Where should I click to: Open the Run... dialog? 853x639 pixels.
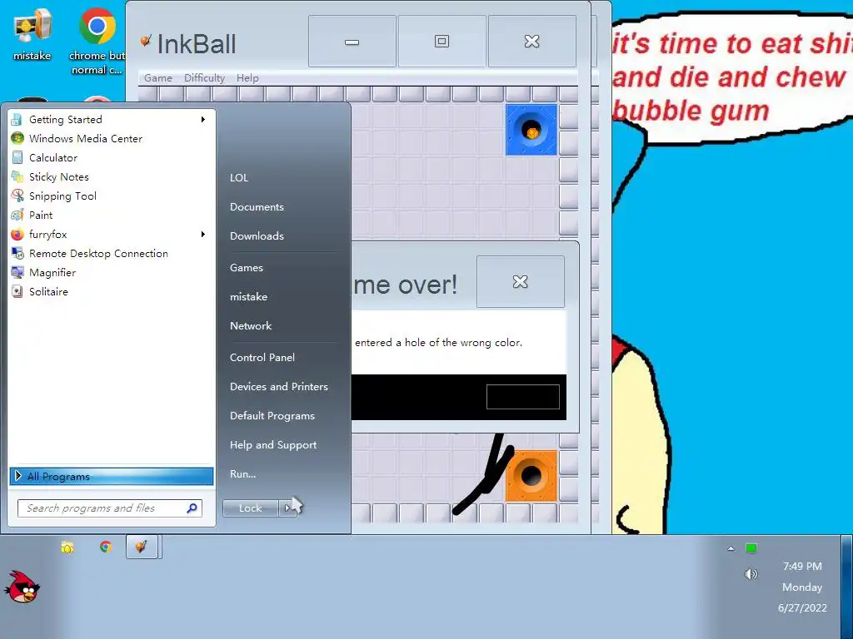point(242,473)
